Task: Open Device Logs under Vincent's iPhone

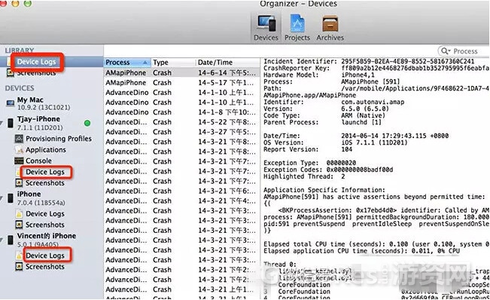Action: (45, 256)
